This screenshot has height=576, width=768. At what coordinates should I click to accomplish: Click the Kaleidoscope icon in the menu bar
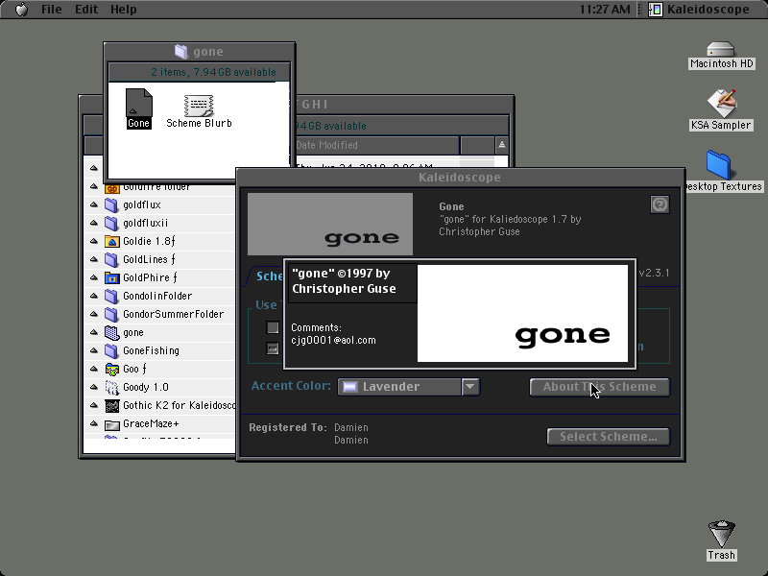[656, 10]
